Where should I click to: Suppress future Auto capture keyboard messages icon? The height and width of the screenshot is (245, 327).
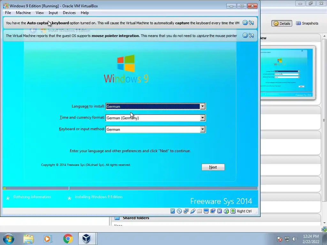click(x=251, y=23)
